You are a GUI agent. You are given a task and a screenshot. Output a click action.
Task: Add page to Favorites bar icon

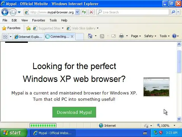click(x=28, y=28)
